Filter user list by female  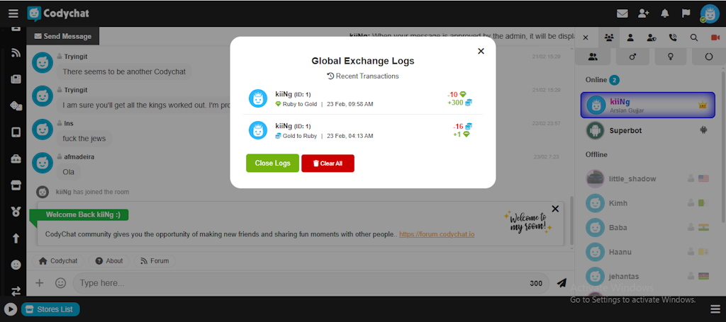tap(671, 57)
